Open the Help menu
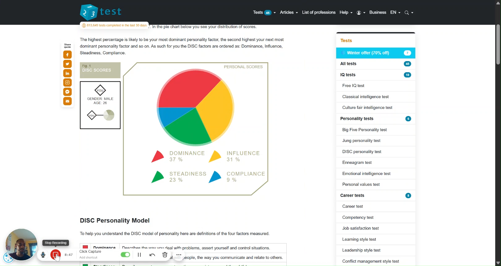The width and height of the screenshot is (501, 266). coord(346,12)
